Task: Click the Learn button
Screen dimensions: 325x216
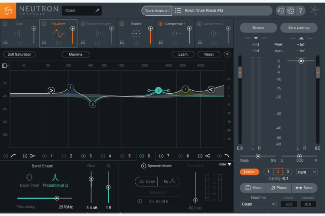Action: 183,54
